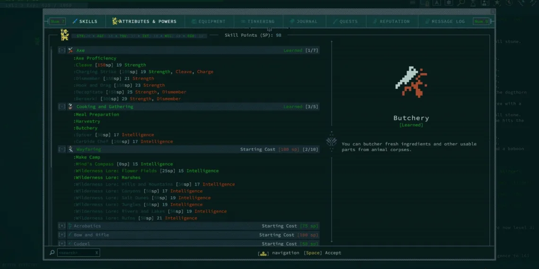
Task: Click the character card icon in top bar
Action: tap(485, 3)
